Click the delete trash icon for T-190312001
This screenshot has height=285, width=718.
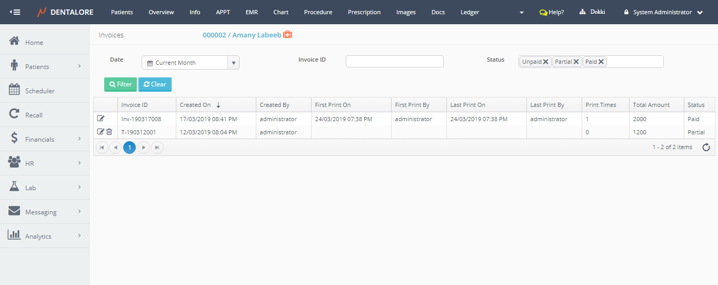(109, 132)
